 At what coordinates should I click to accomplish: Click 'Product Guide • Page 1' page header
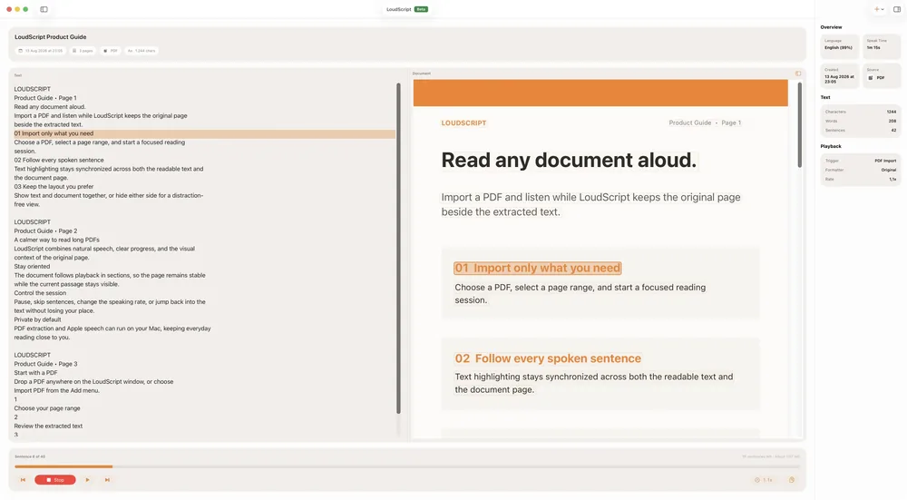pyautogui.click(x=705, y=123)
